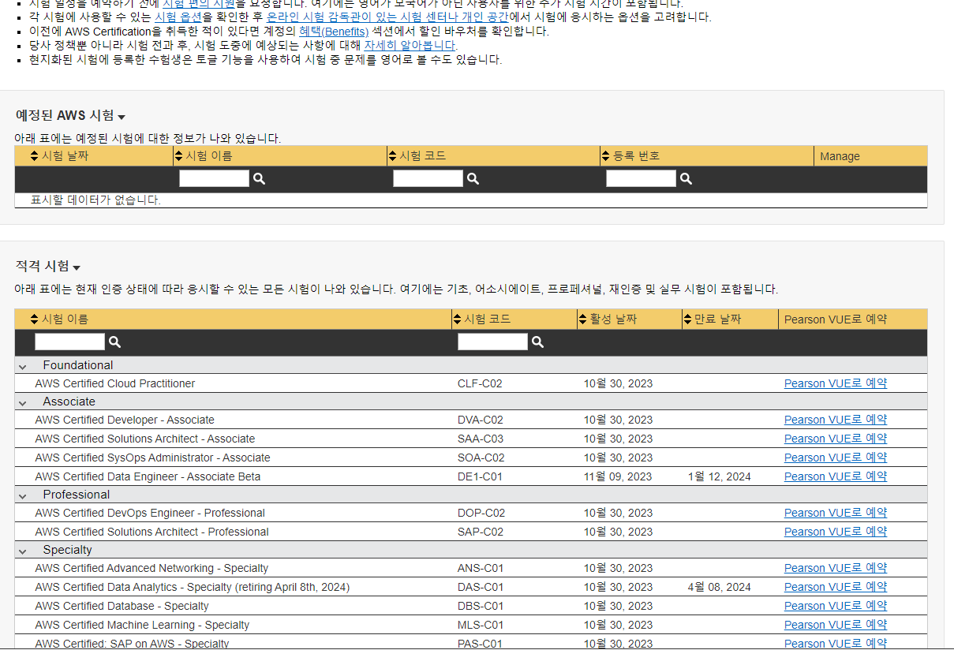The width and height of the screenshot is (954, 650).
Task: Book Database - Specialty with Pearson VUE
Action: [x=836, y=606]
